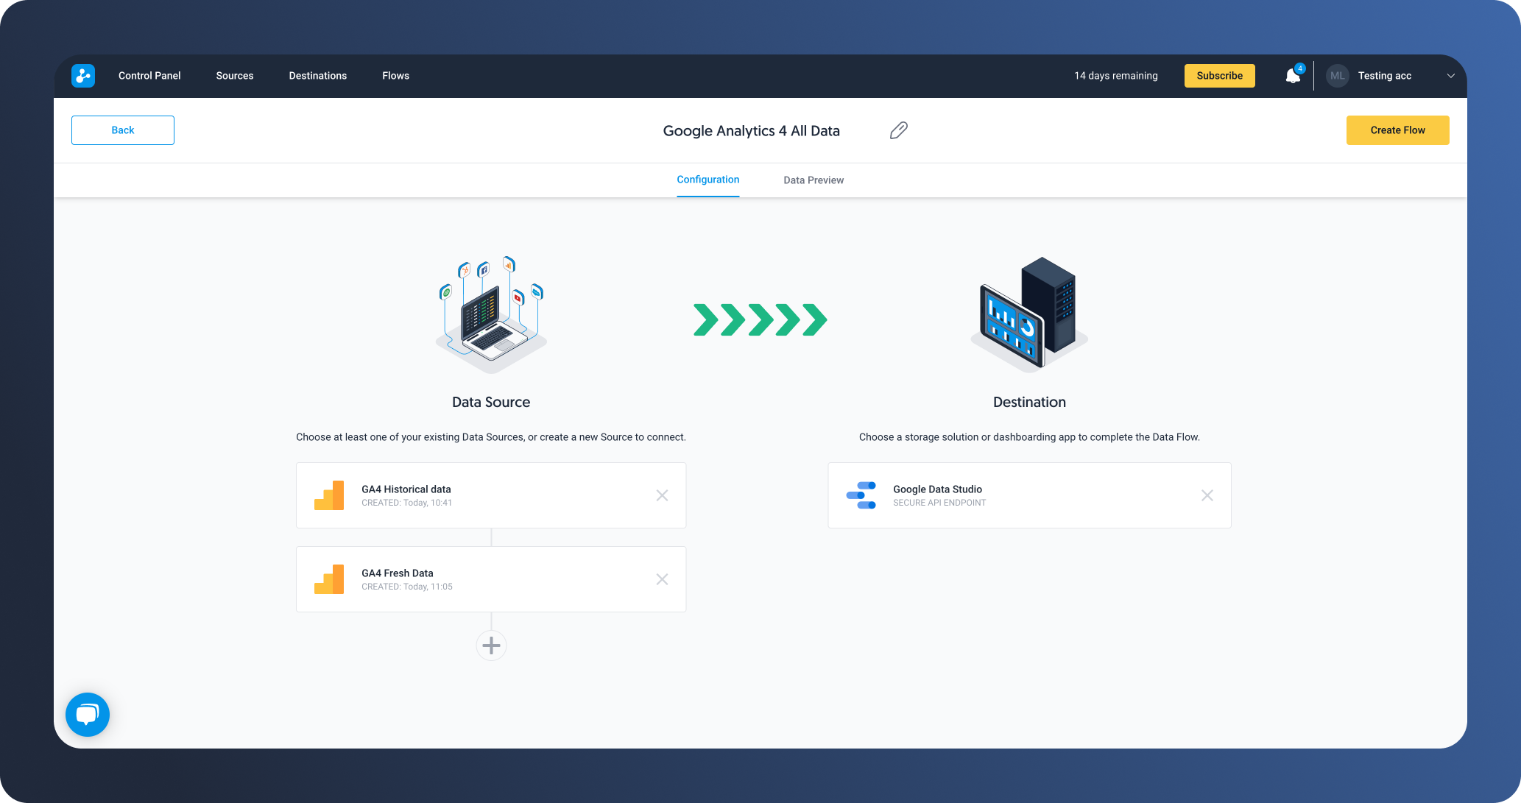Expand the Testing acc account dropdown
Screen dimensions: 1521x803
click(x=1450, y=76)
